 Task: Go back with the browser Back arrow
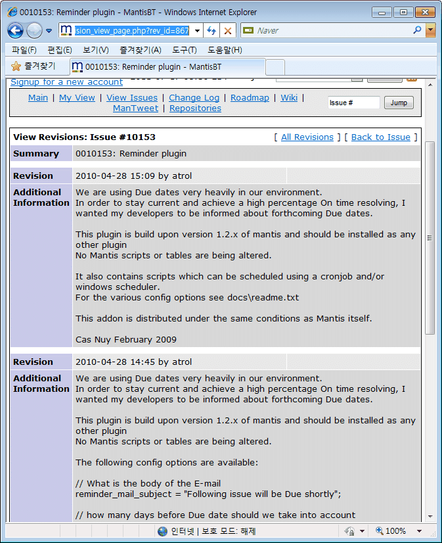(x=15, y=30)
